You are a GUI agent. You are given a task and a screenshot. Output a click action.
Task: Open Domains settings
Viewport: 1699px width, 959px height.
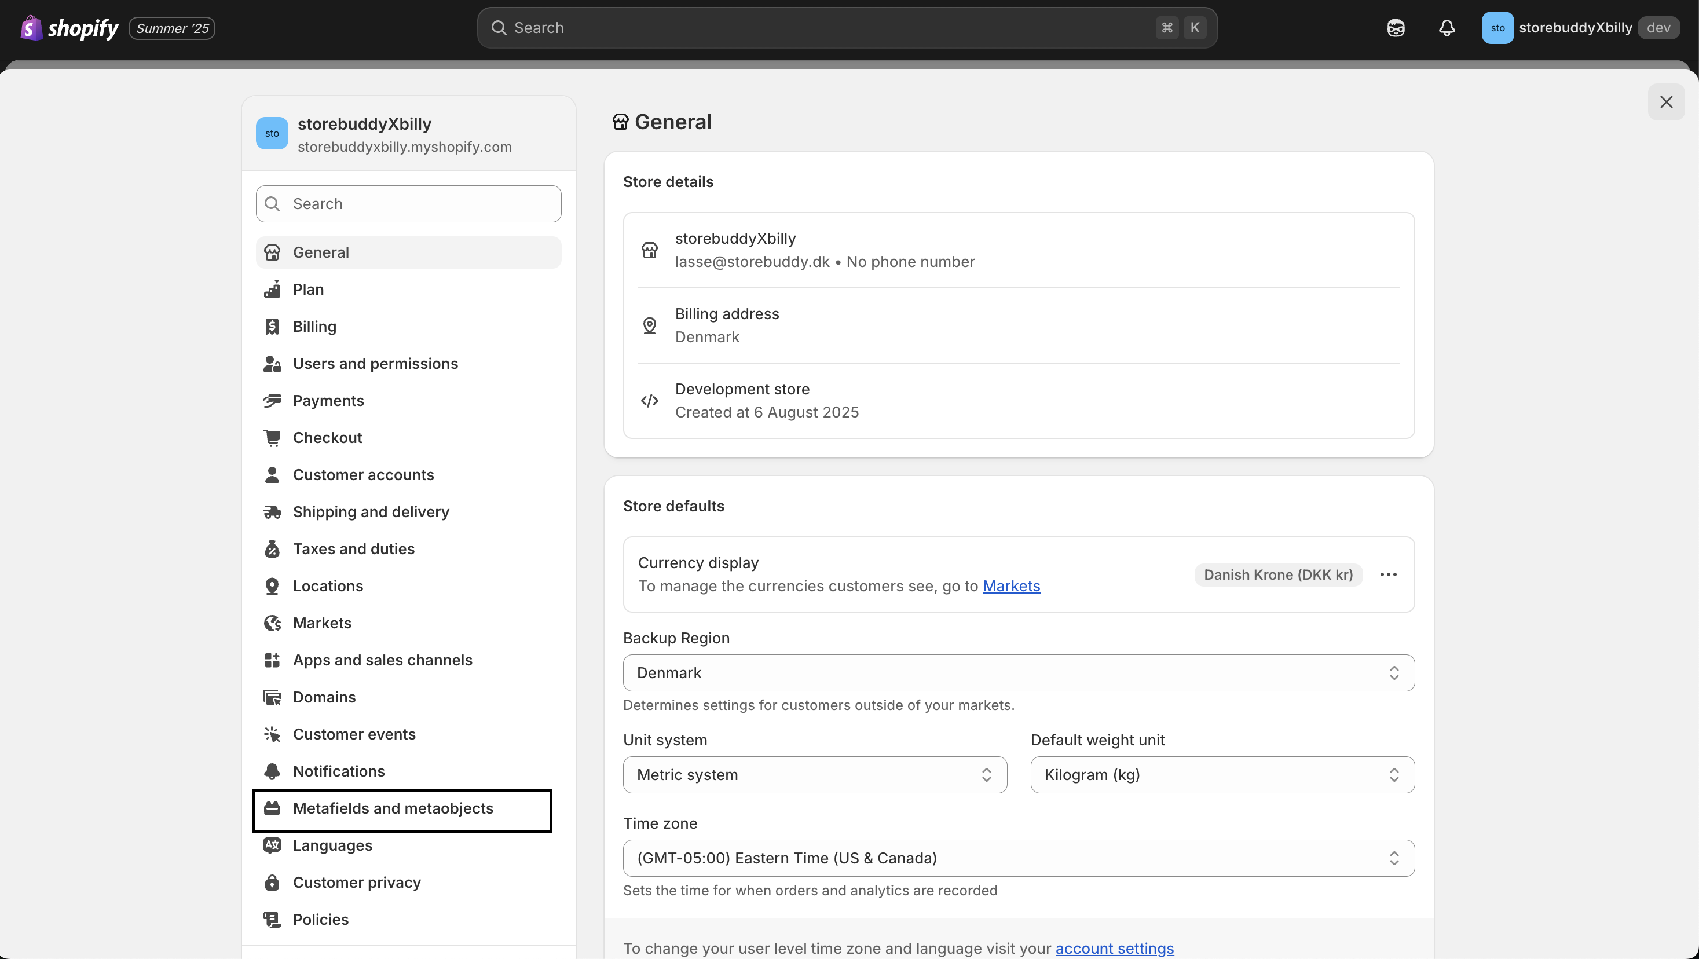[x=408, y=697]
